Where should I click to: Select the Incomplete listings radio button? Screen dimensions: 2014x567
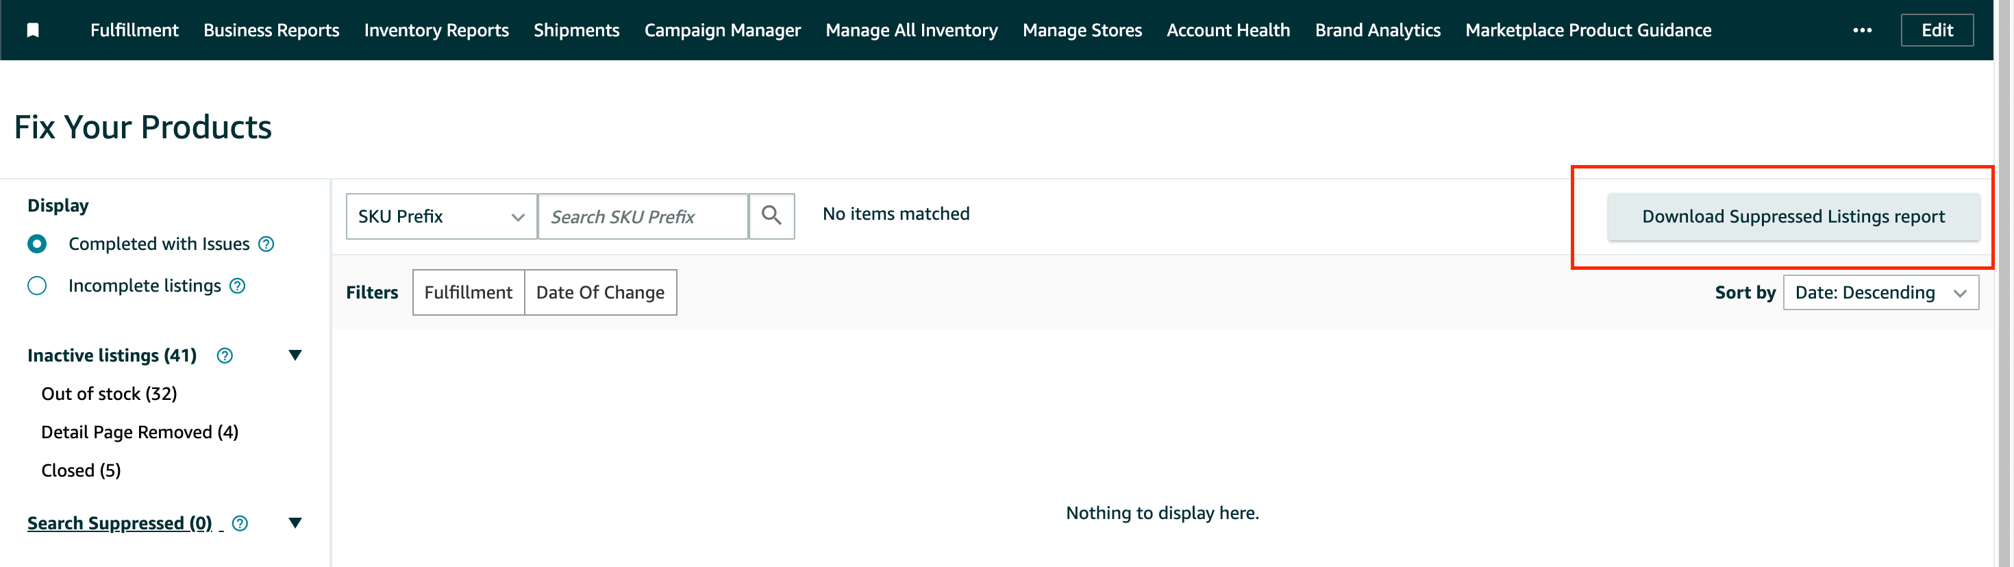coord(37,286)
